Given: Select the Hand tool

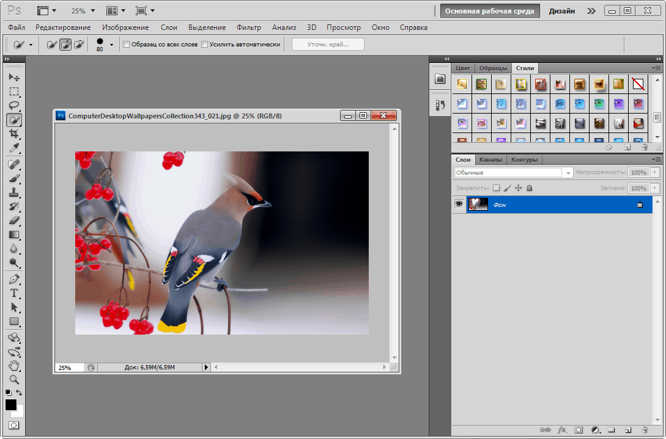Looking at the screenshot, I should click(14, 366).
